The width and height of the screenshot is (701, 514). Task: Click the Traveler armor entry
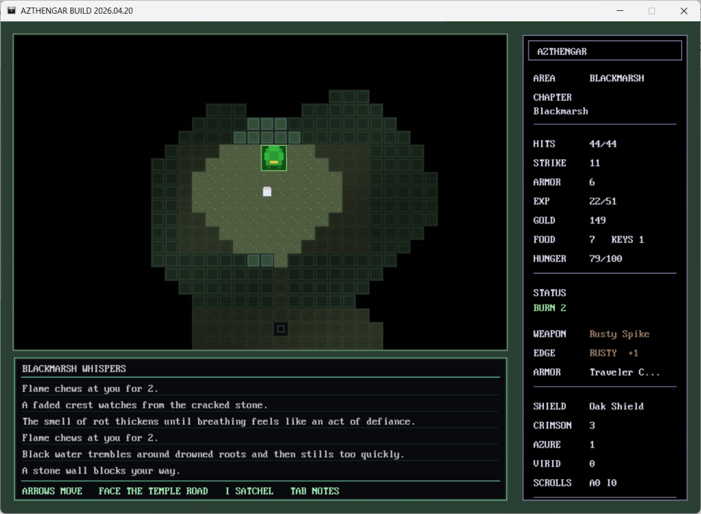click(x=623, y=372)
